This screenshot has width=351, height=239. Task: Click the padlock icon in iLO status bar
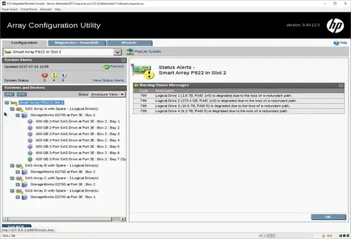click(x=323, y=236)
